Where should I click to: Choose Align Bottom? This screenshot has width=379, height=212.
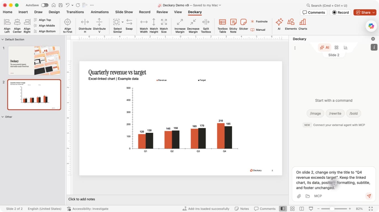45,31
